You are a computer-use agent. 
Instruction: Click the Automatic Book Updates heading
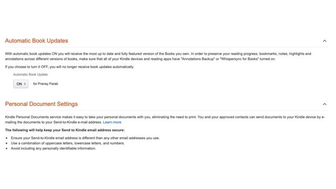pos(37,41)
